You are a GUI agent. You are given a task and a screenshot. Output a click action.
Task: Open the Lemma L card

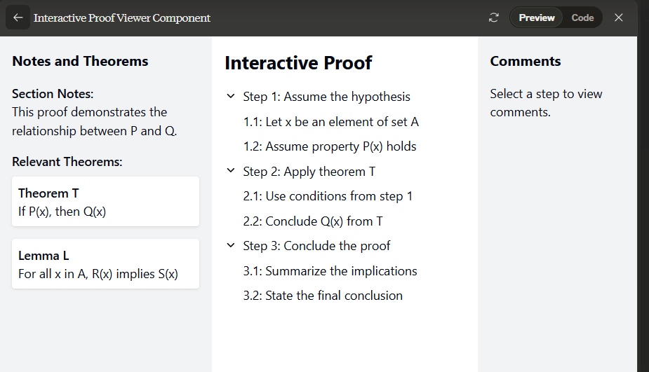[106, 264]
